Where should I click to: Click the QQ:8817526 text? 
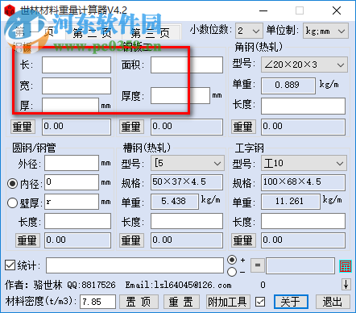point(91,285)
